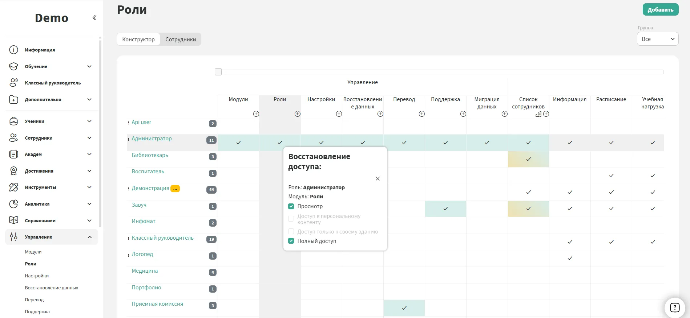Click the horizontal scroll slider handle
Screen dimensions: 690x318
pyautogui.click(x=218, y=72)
